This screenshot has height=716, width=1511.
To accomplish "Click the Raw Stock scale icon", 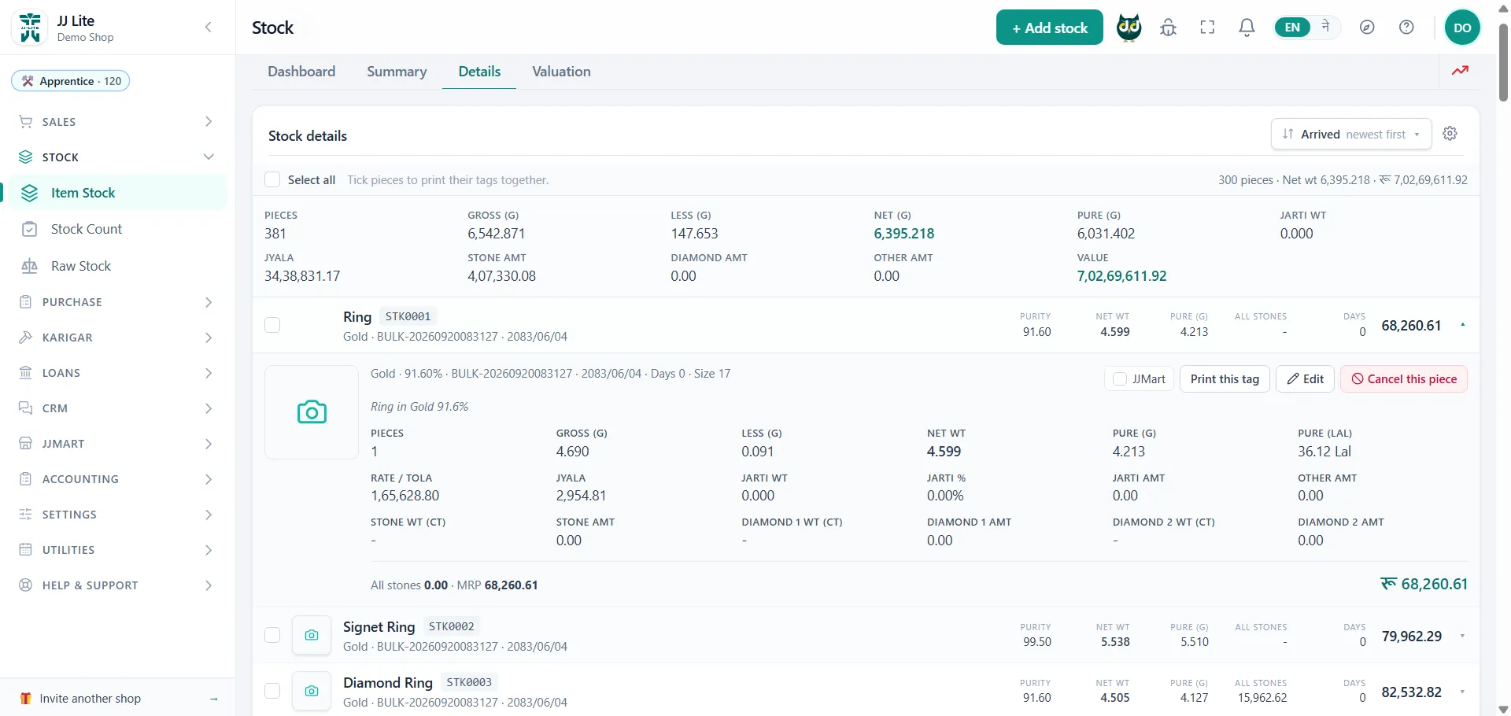I will [x=30, y=266].
